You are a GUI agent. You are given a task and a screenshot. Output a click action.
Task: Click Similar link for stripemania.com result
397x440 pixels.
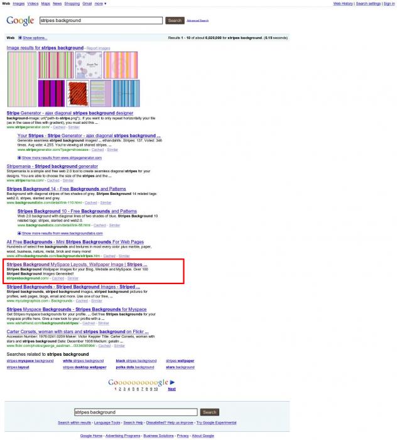tap(68, 180)
